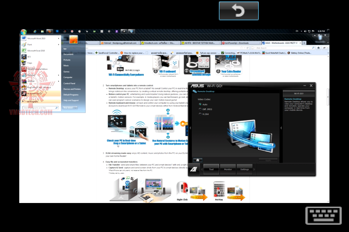Launch Microsoft Word 2010 from Start menu
Viewport: 349px width, 232px height.
[40, 38]
